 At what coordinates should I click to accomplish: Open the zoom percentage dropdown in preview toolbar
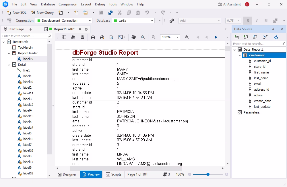click(178, 37)
